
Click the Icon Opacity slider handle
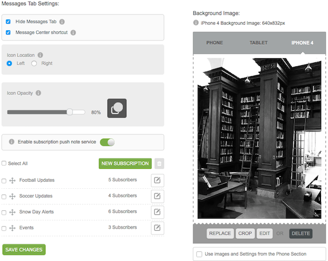(x=70, y=112)
